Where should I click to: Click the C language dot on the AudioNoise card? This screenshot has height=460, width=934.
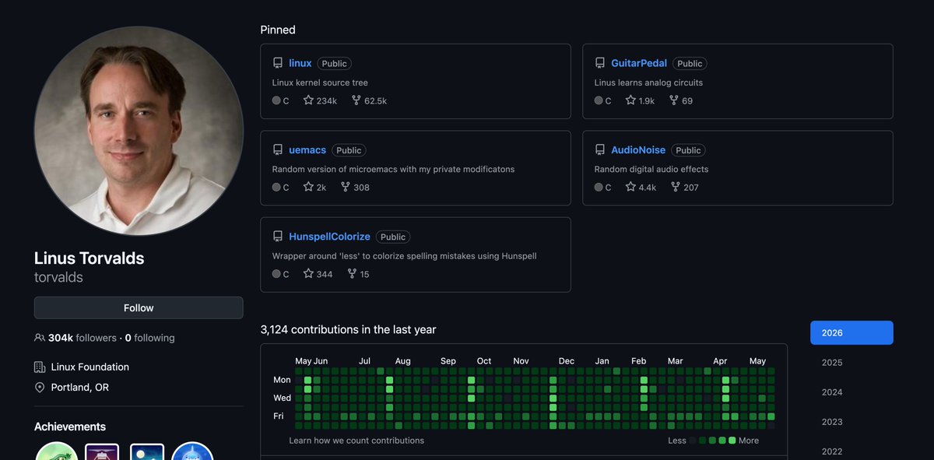(x=599, y=187)
